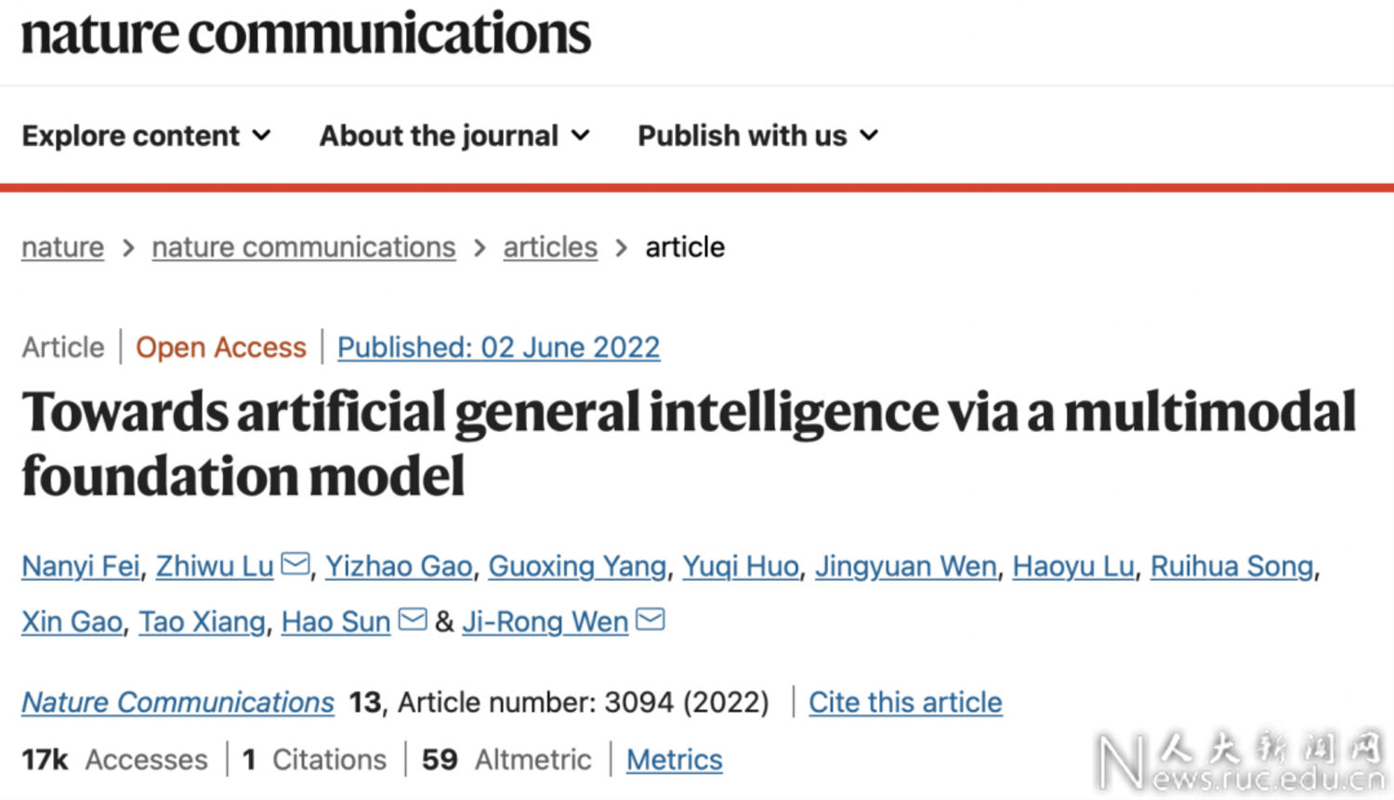The height and width of the screenshot is (800, 1394).
Task: Open author Nanyi Fei's profile link
Action: pos(81,566)
